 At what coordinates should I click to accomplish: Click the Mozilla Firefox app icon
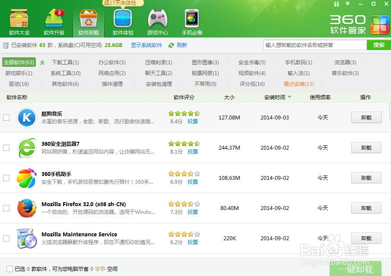[27, 208]
